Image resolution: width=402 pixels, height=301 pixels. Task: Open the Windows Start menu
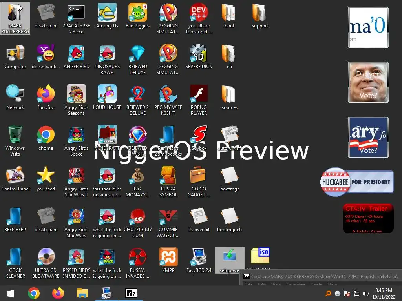[x=10, y=293]
